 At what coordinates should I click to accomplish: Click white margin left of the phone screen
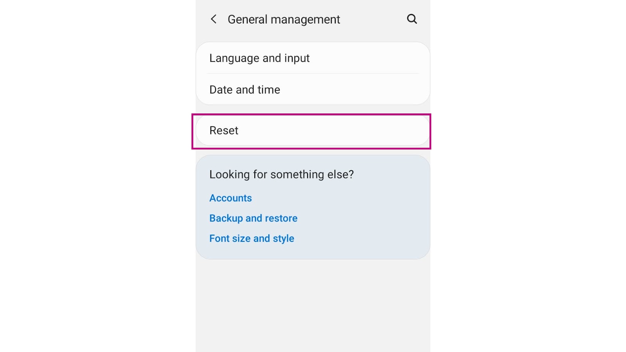pos(98,176)
